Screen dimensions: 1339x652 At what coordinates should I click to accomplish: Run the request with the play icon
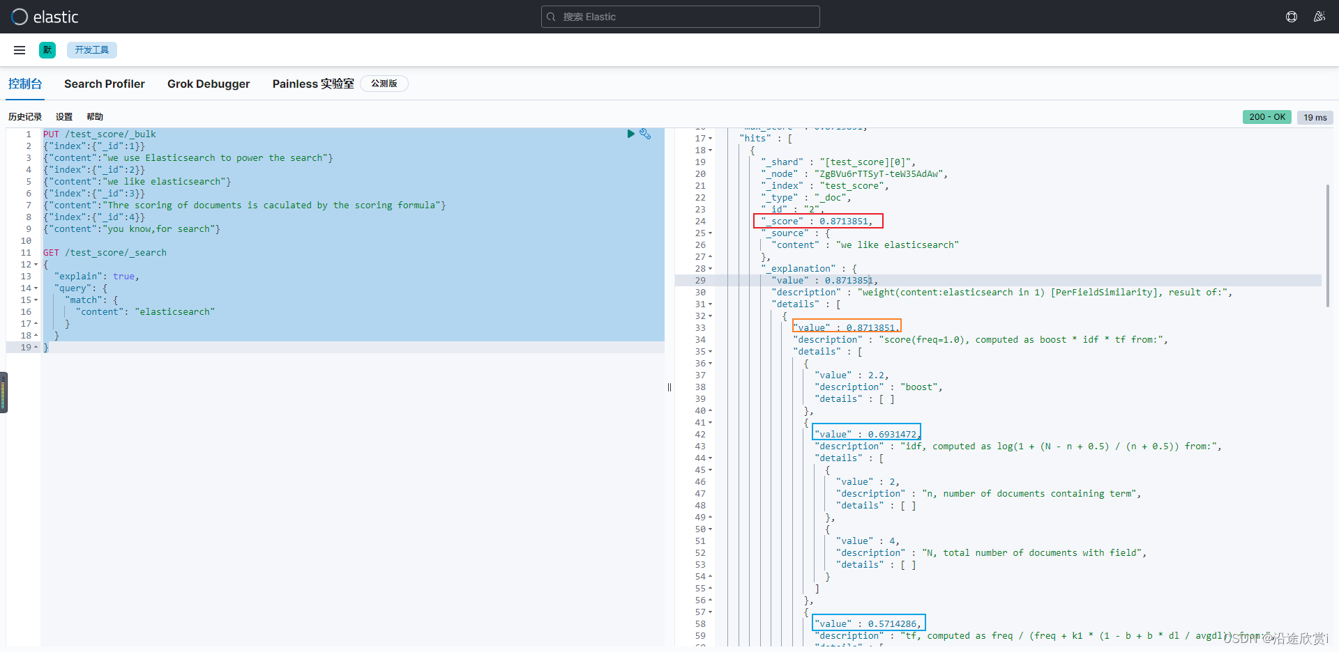coord(630,134)
